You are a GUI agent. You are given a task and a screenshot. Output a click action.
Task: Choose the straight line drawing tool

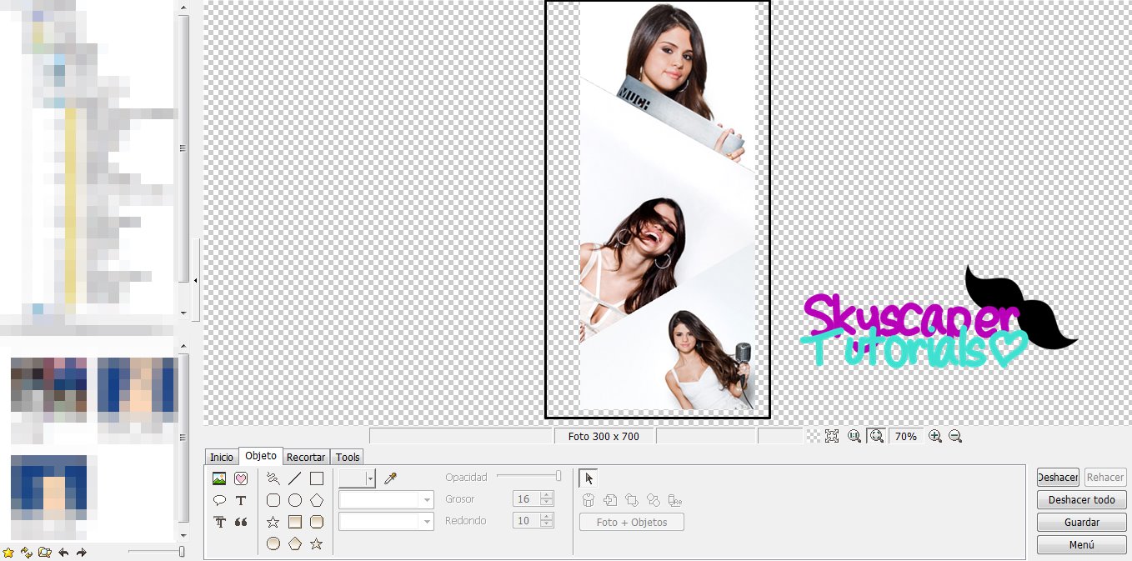pos(294,478)
